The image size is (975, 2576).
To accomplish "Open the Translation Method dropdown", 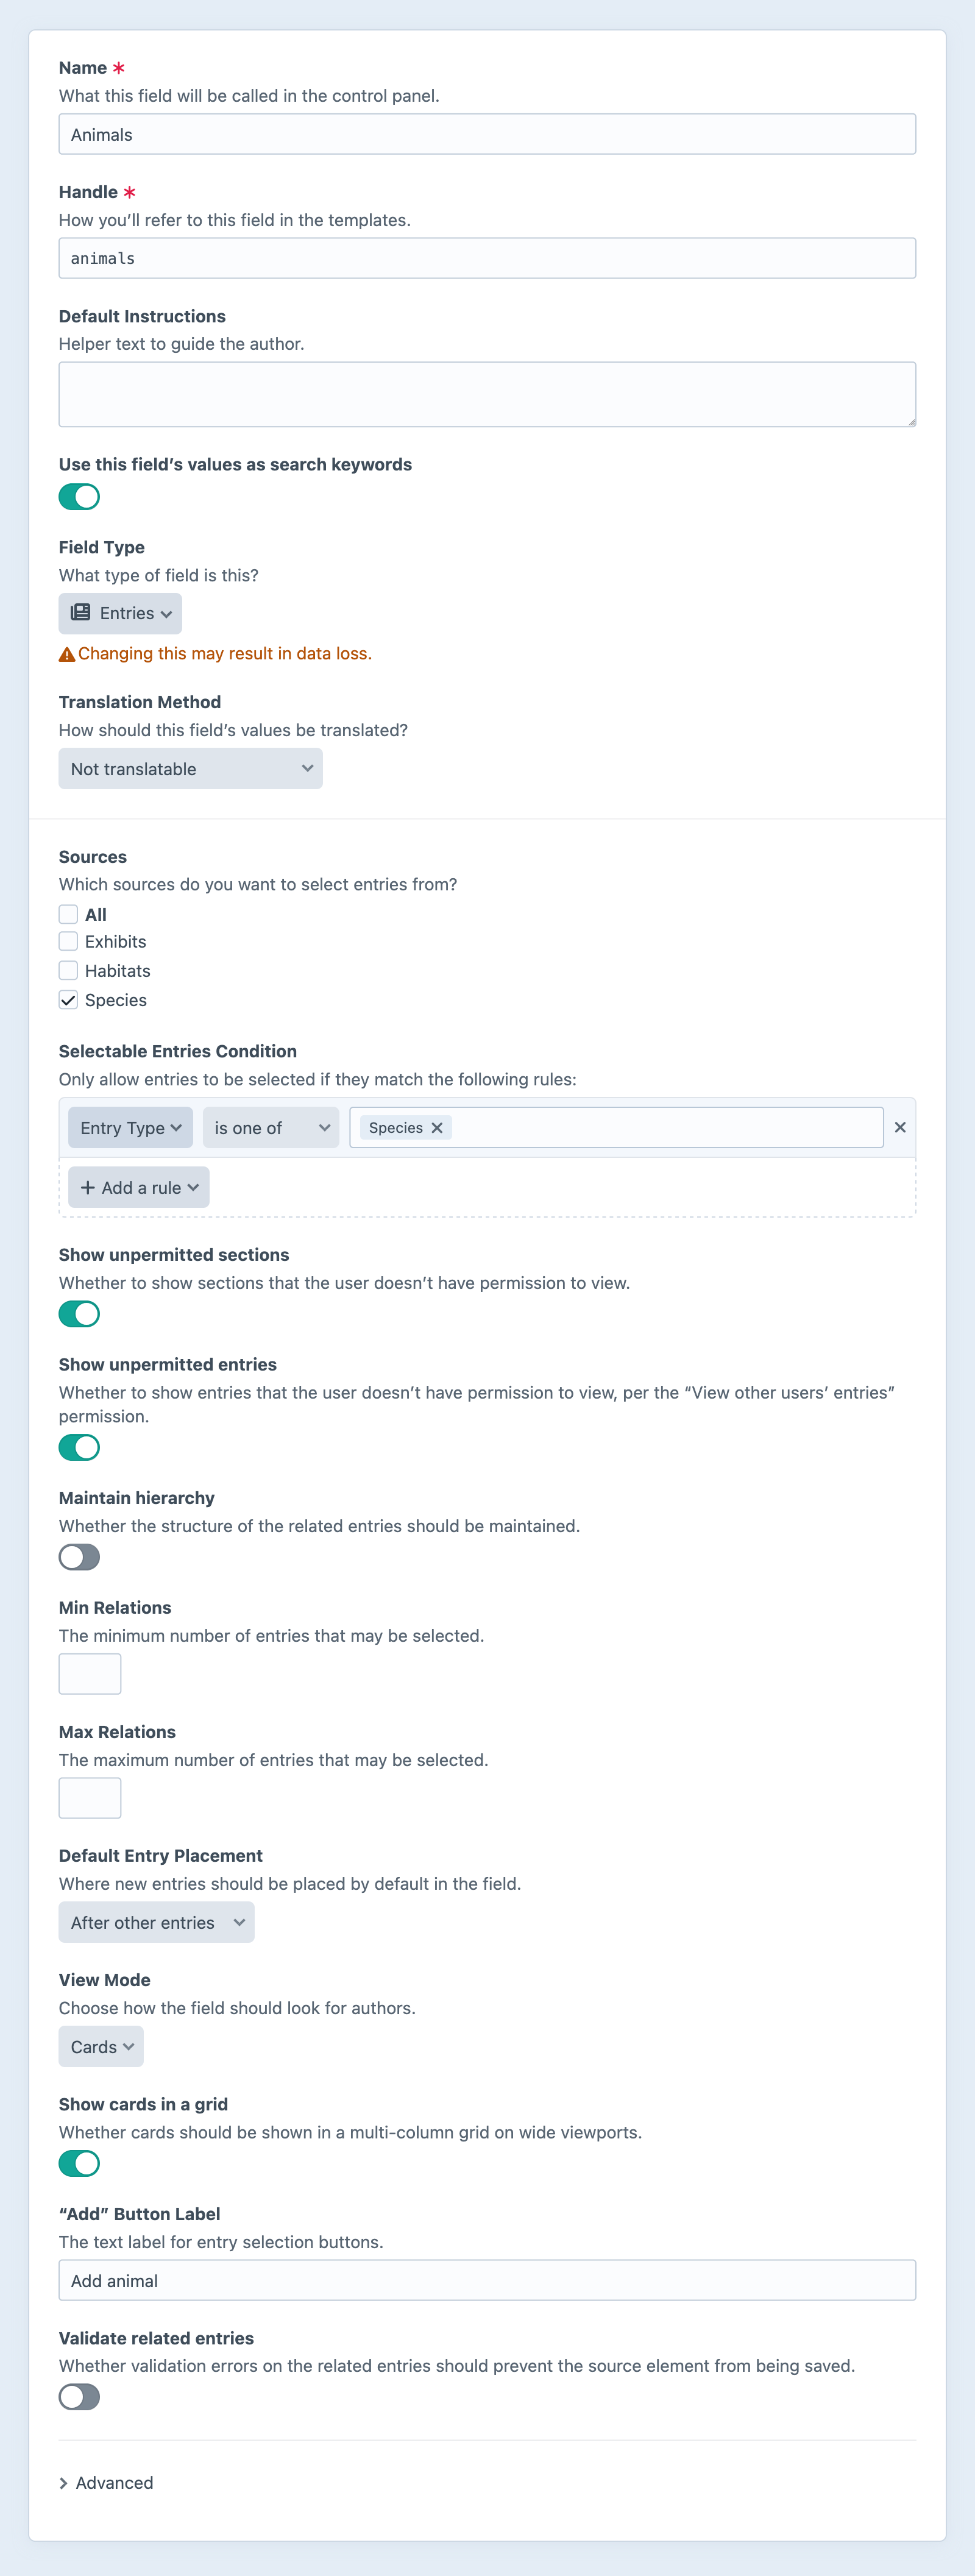I will 190,769.
